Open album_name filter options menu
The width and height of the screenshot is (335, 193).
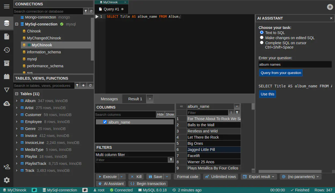click(231, 113)
